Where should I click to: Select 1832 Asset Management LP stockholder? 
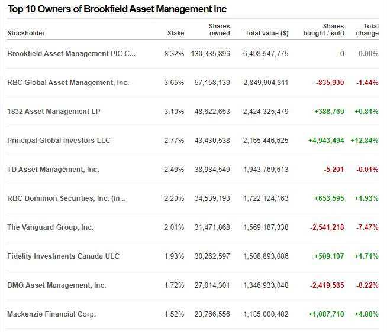(x=54, y=112)
